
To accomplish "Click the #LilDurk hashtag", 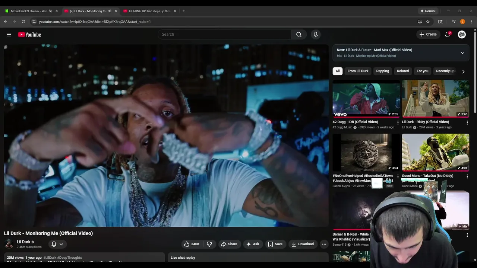I will [50, 258].
